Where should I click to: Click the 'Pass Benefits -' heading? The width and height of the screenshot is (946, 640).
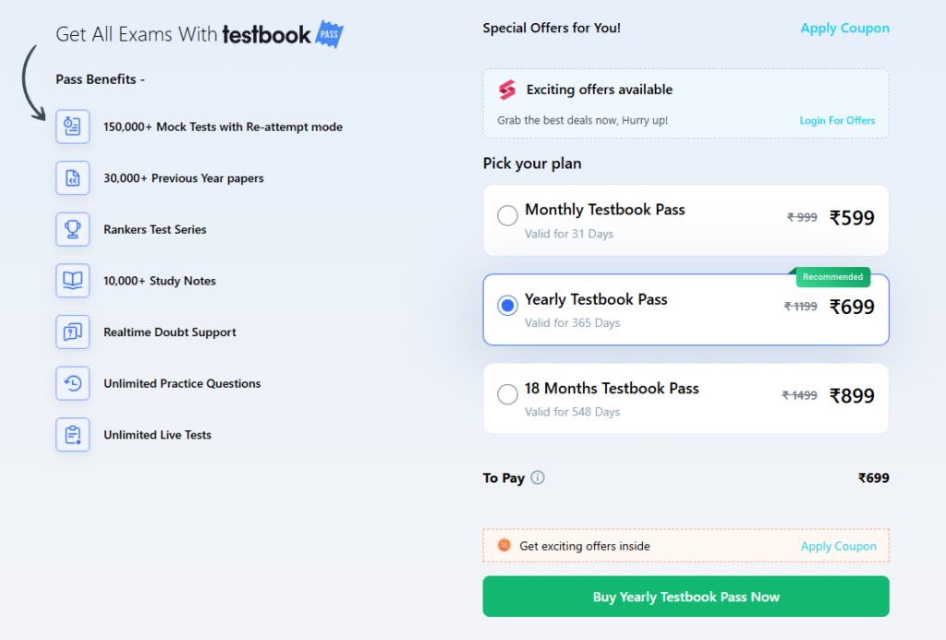[100, 79]
